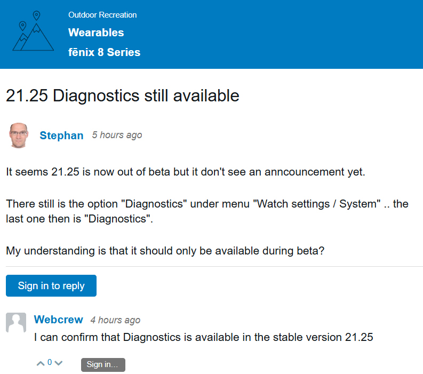The width and height of the screenshot is (423, 374).
Task: Open Stephan's profile picture
Action: pos(19,136)
